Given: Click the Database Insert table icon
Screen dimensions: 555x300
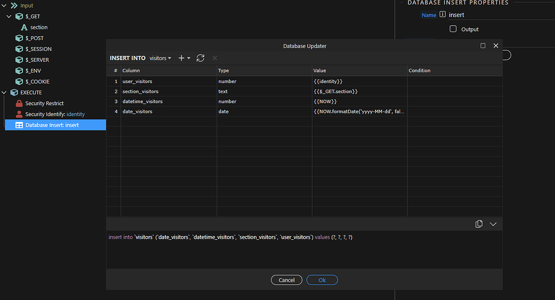Looking at the screenshot, I should point(19,125).
